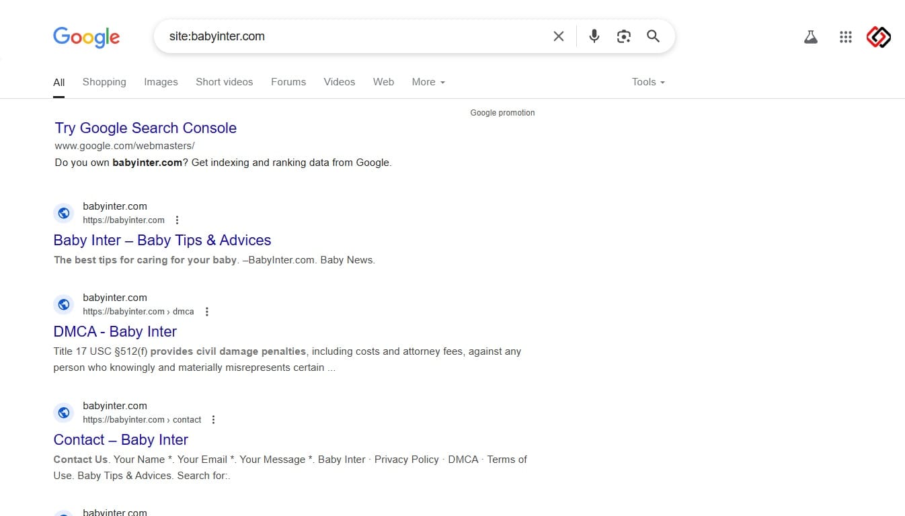Switch to the Videos tab
Image resolution: width=905 pixels, height=516 pixels.
point(340,82)
